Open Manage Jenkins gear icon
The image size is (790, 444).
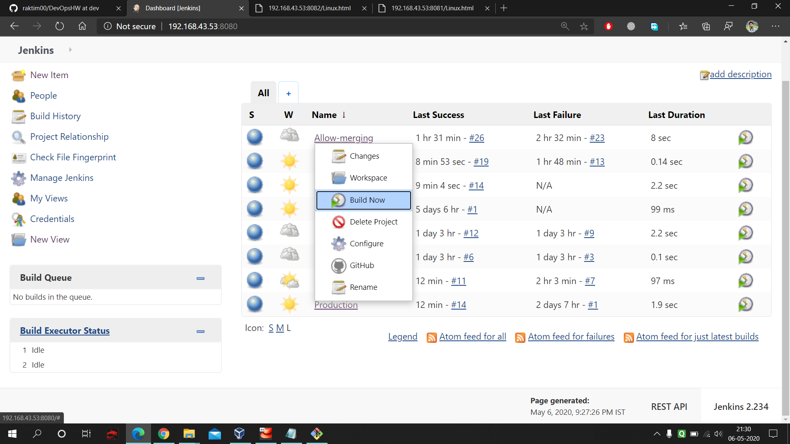[19, 178]
